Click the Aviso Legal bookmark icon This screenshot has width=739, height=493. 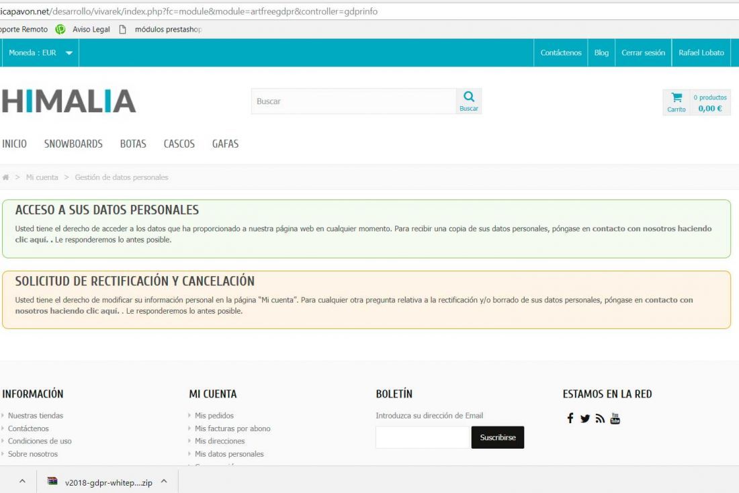(x=60, y=30)
